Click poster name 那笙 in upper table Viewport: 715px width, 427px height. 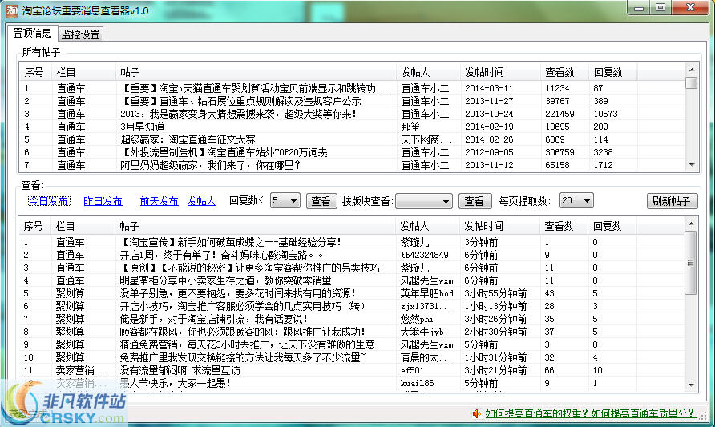410,127
